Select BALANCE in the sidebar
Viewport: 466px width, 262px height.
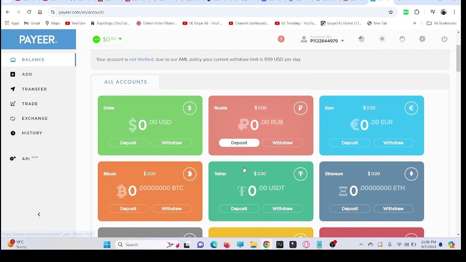pyautogui.click(x=38, y=60)
